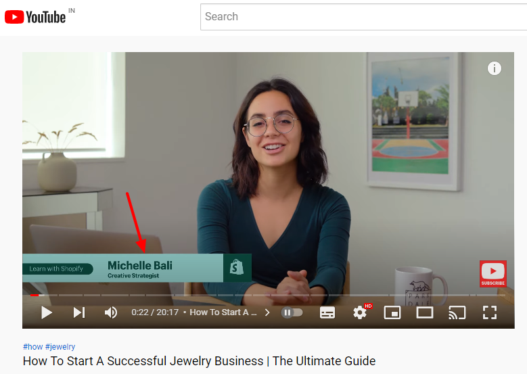Click into the Search input field
Screen dimensions: 527x374
364,17
